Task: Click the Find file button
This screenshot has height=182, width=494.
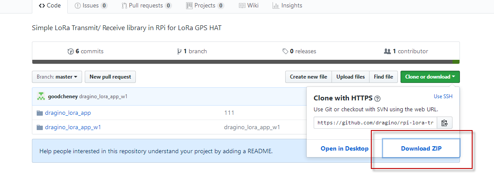Action: (383, 77)
